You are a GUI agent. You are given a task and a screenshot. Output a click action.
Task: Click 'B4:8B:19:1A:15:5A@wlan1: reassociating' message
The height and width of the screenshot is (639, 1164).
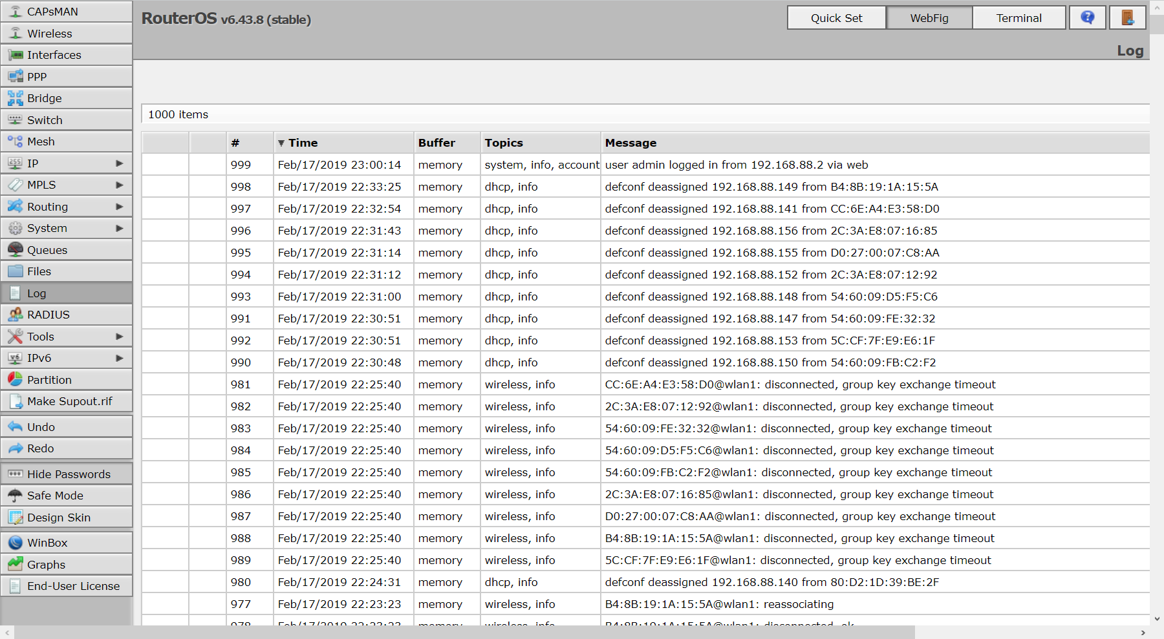click(x=719, y=604)
